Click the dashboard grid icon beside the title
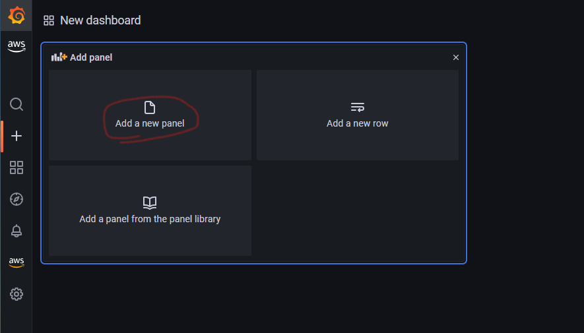Screen dimensions: 584x333 point(49,20)
